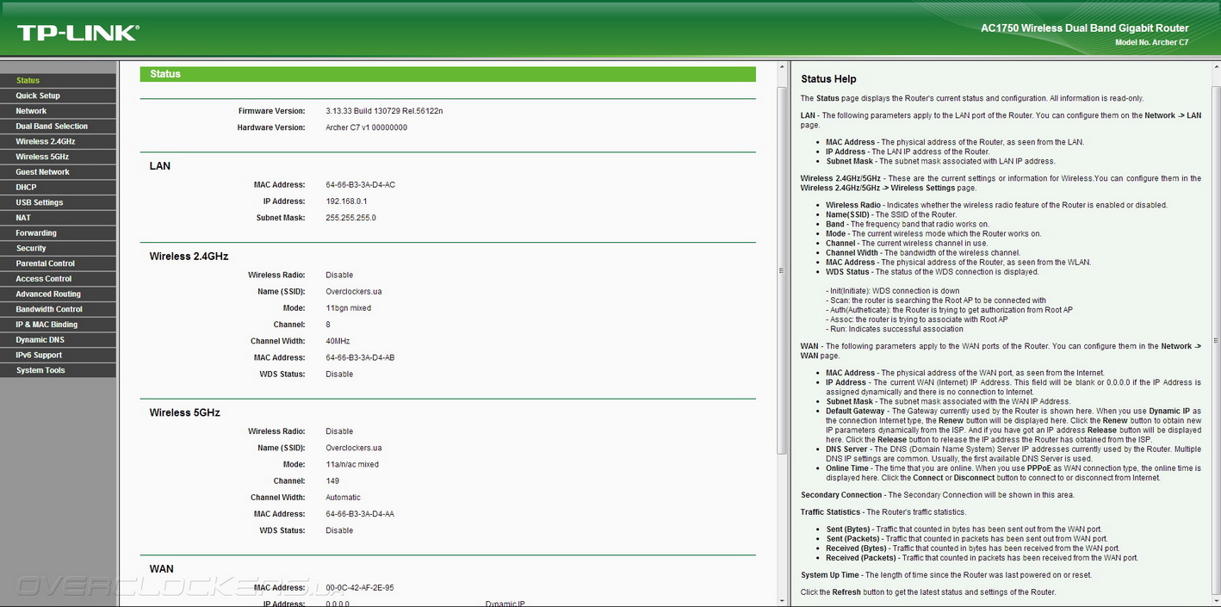Click main content scrollbar up arrow
The image size is (1221, 607).
pos(782,67)
